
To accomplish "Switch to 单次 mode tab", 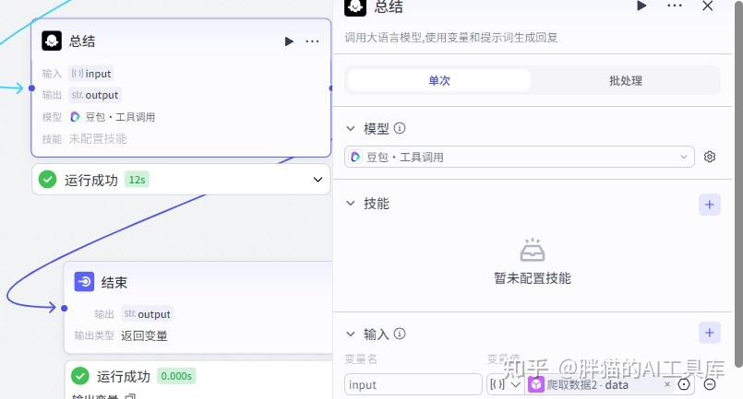I will point(438,80).
